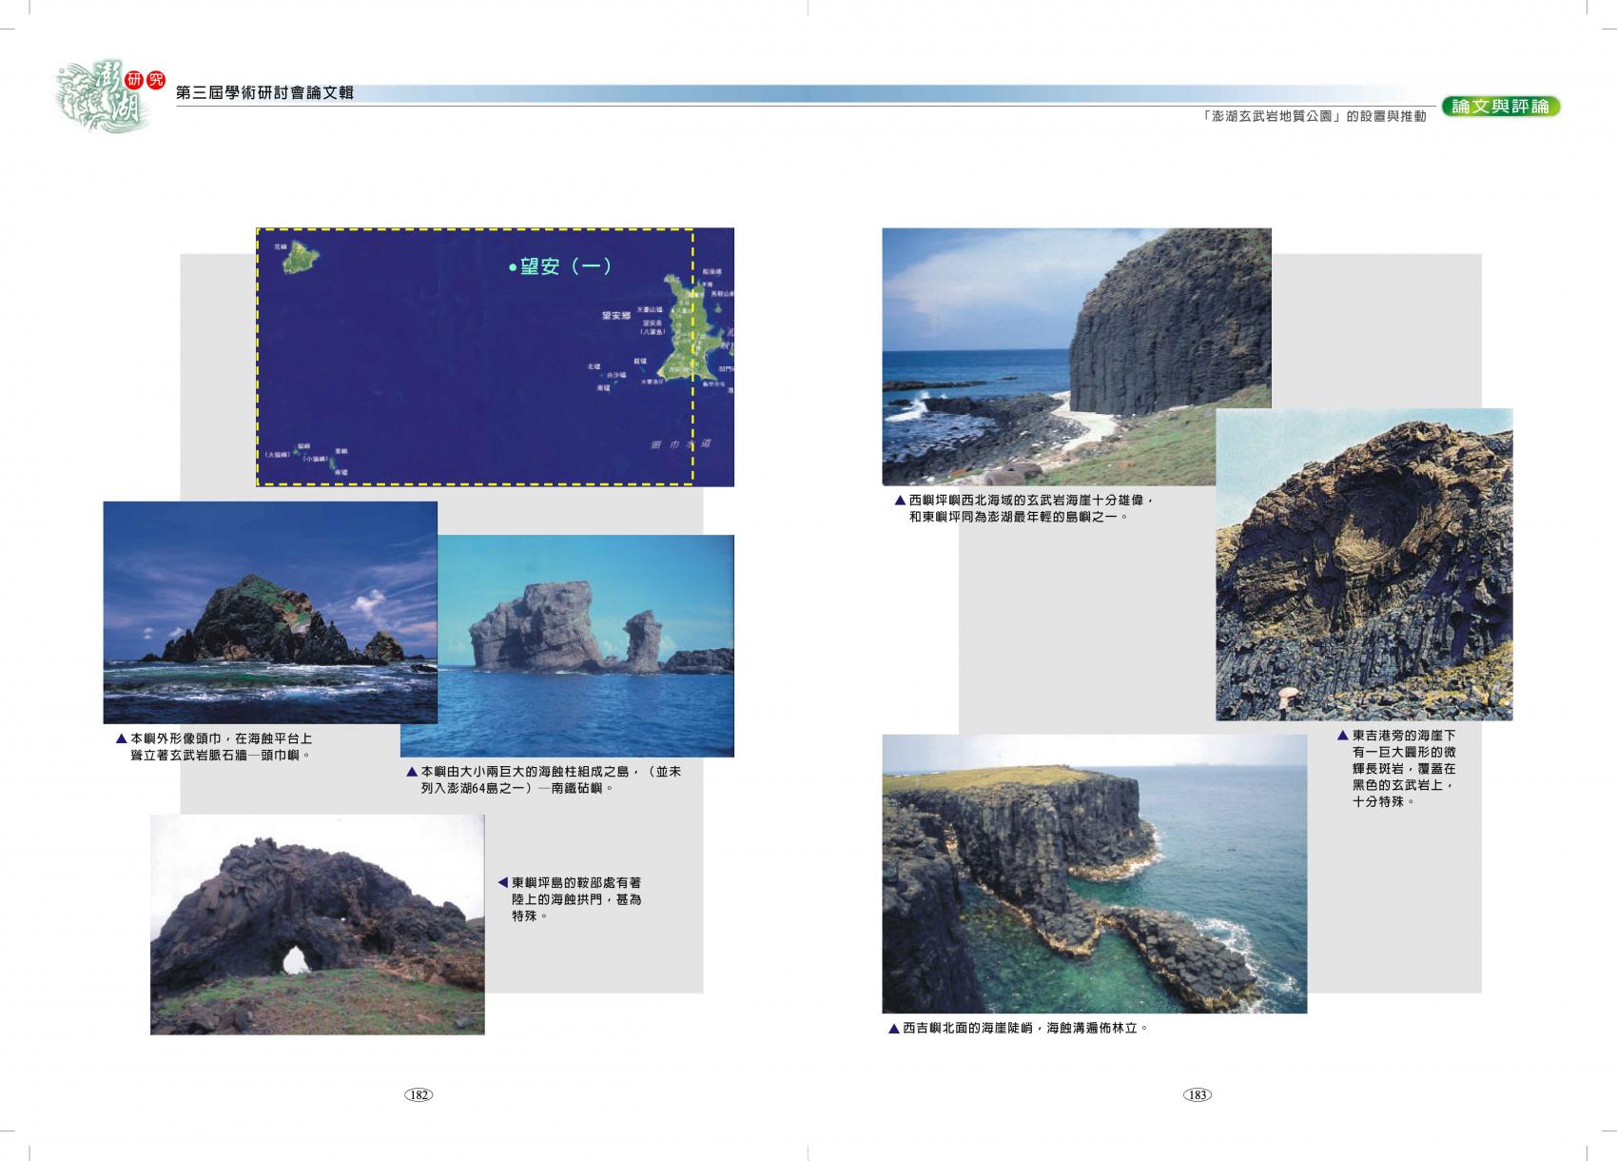Click the triangle marker before 西吉嶼北面 caption

coord(893,1028)
